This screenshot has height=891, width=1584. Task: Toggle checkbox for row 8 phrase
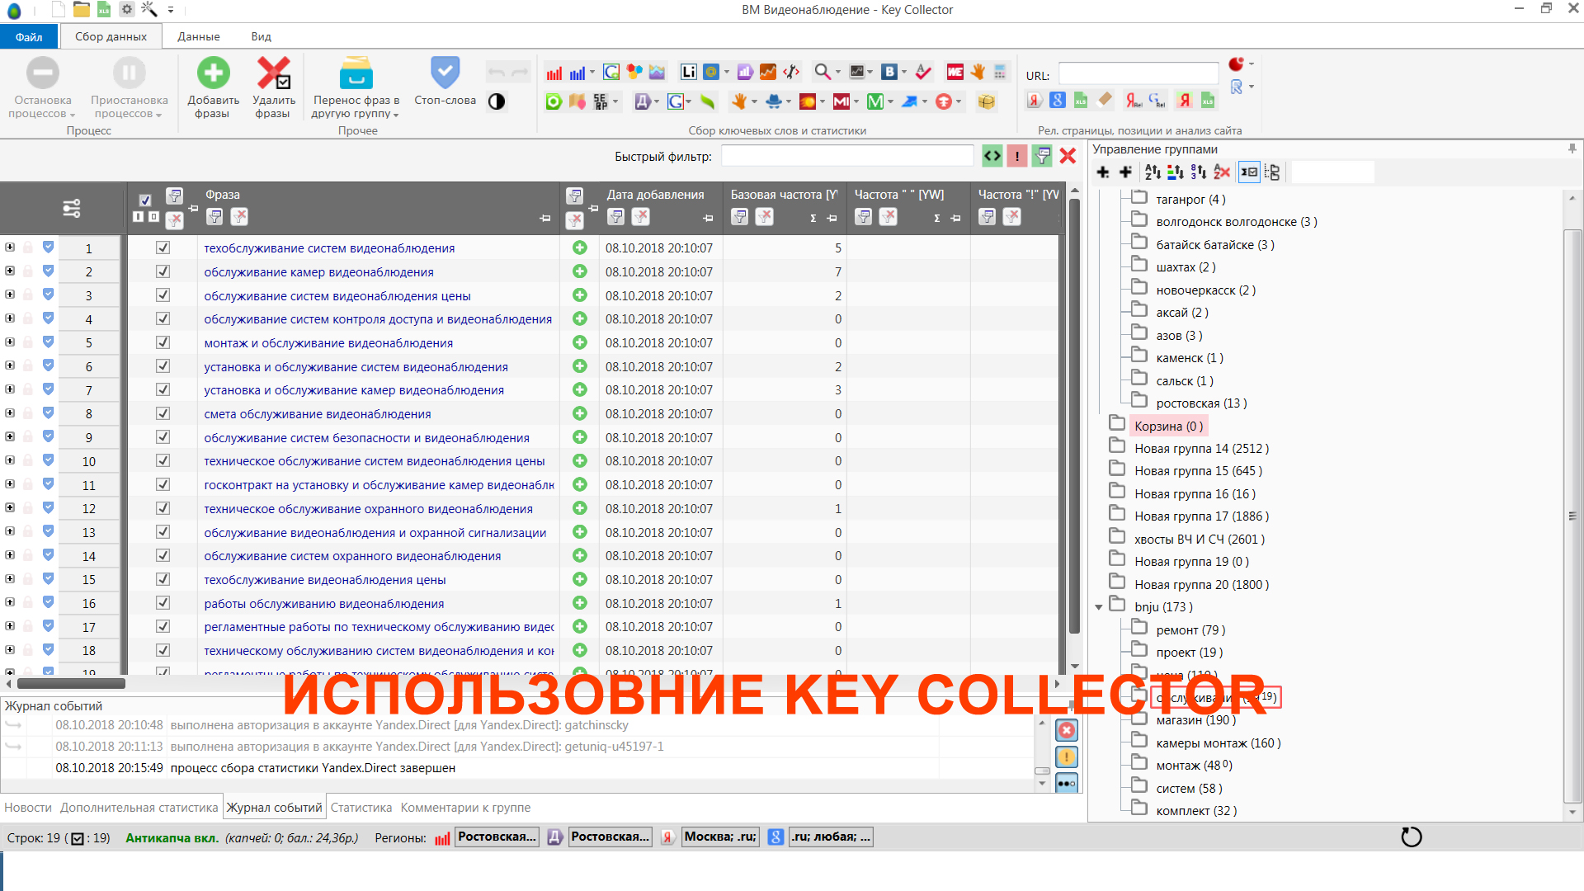click(x=163, y=413)
